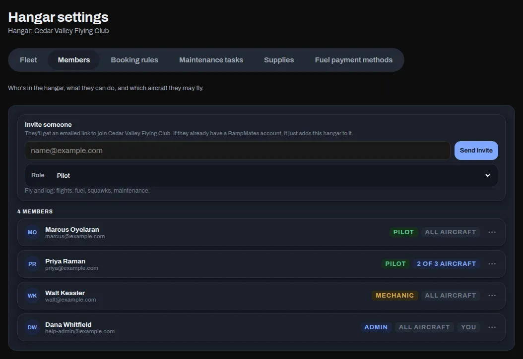Click the 4 MEMBERS heading
This screenshot has width=523, height=359.
click(x=35, y=211)
